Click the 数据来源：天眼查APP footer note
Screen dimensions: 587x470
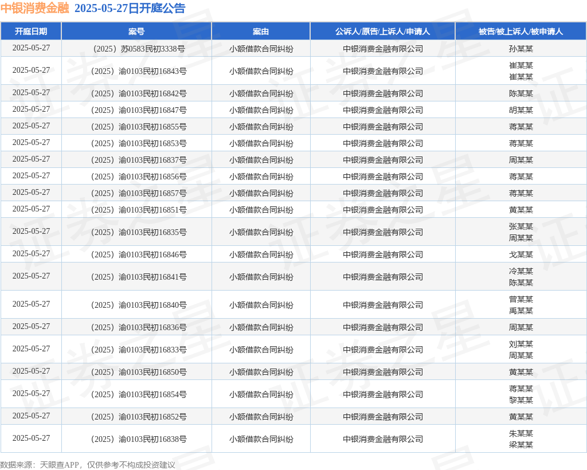pos(88,465)
